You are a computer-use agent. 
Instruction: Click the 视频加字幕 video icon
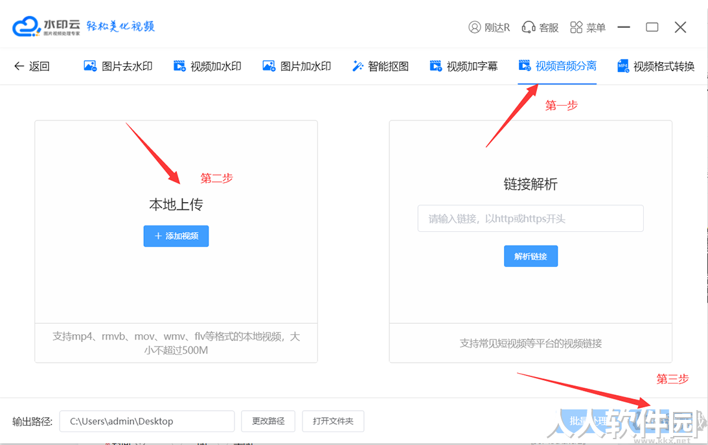pos(436,66)
